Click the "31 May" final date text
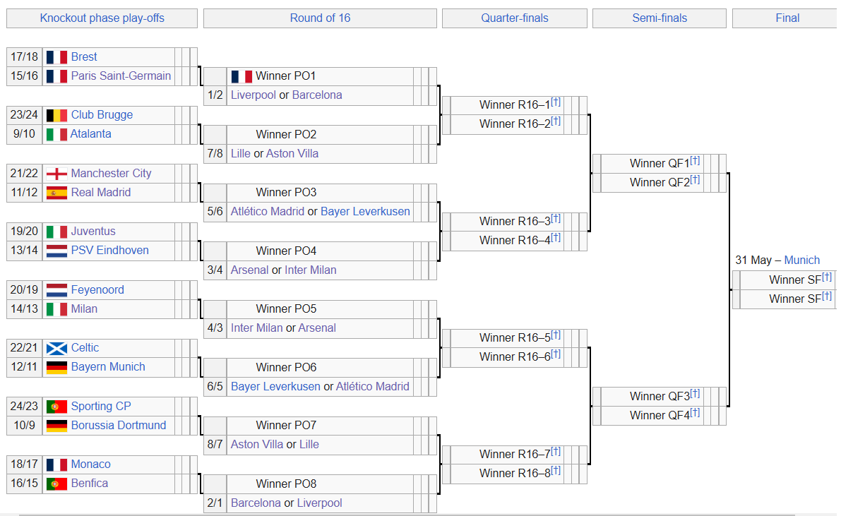The image size is (841, 516). tap(753, 260)
